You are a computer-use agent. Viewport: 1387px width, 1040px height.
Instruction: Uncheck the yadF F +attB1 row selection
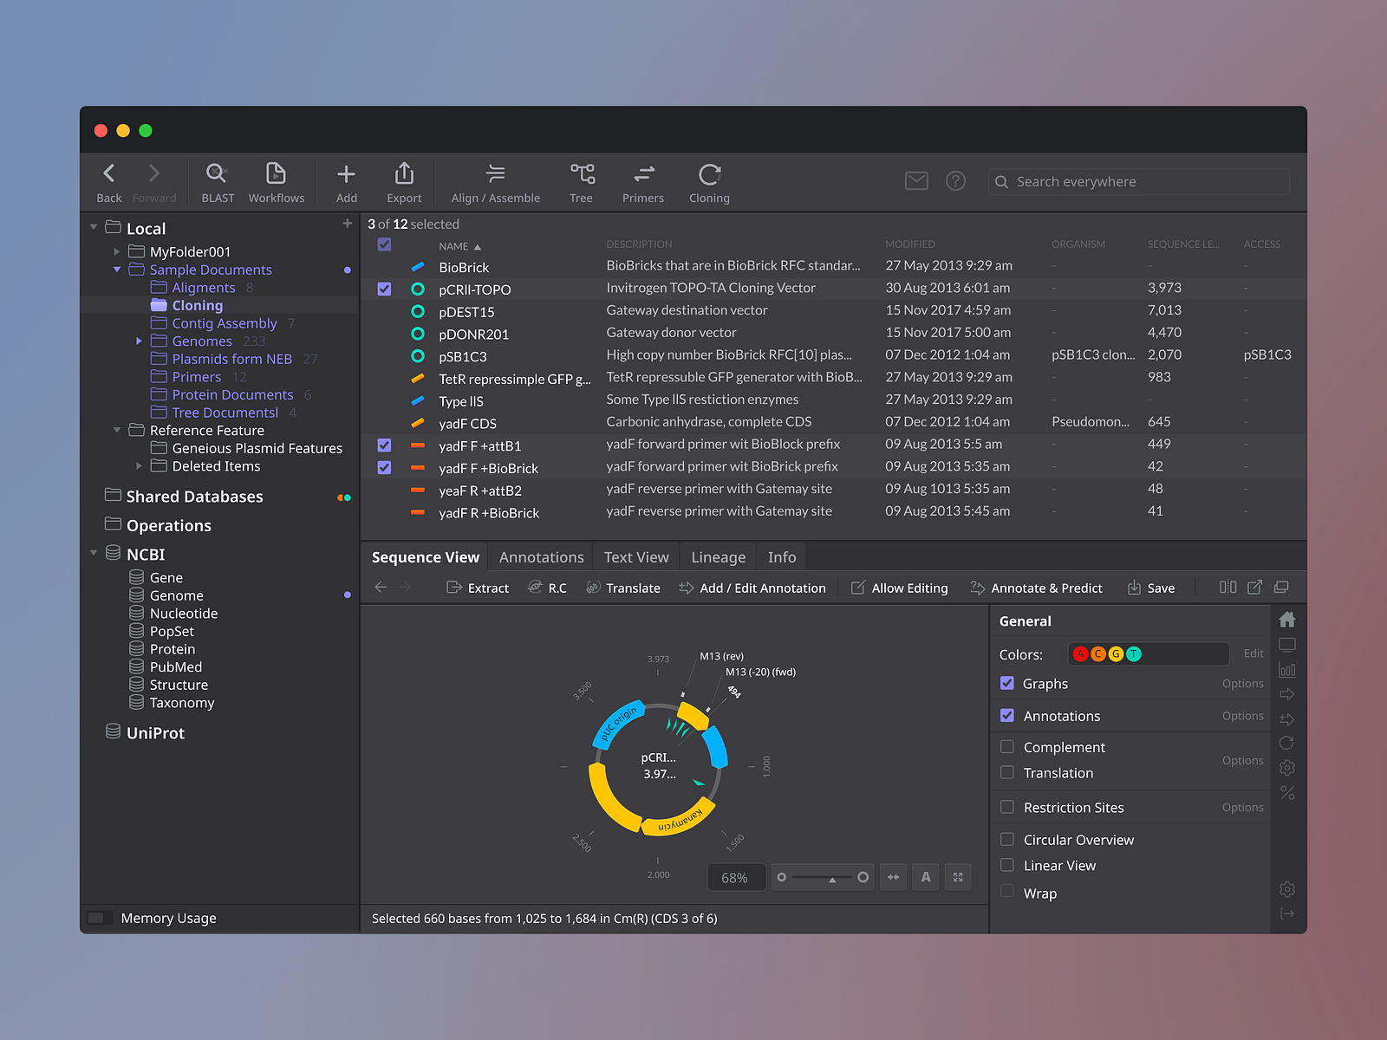(383, 445)
